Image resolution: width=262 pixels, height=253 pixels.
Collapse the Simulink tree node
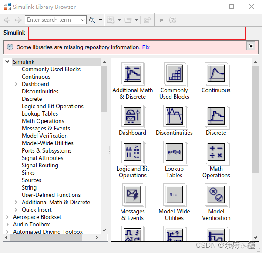(7, 62)
